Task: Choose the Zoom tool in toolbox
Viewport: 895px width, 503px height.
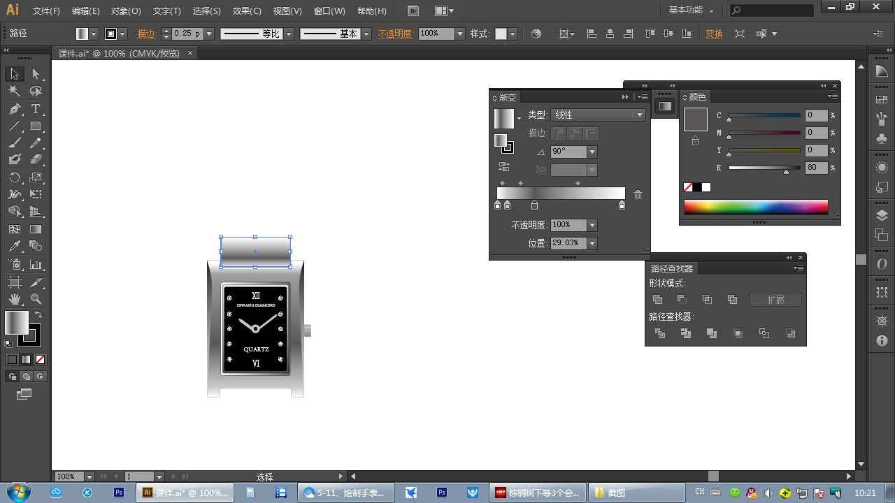Action: (36, 299)
